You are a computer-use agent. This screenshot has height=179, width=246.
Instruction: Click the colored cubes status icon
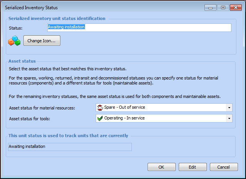14,41
